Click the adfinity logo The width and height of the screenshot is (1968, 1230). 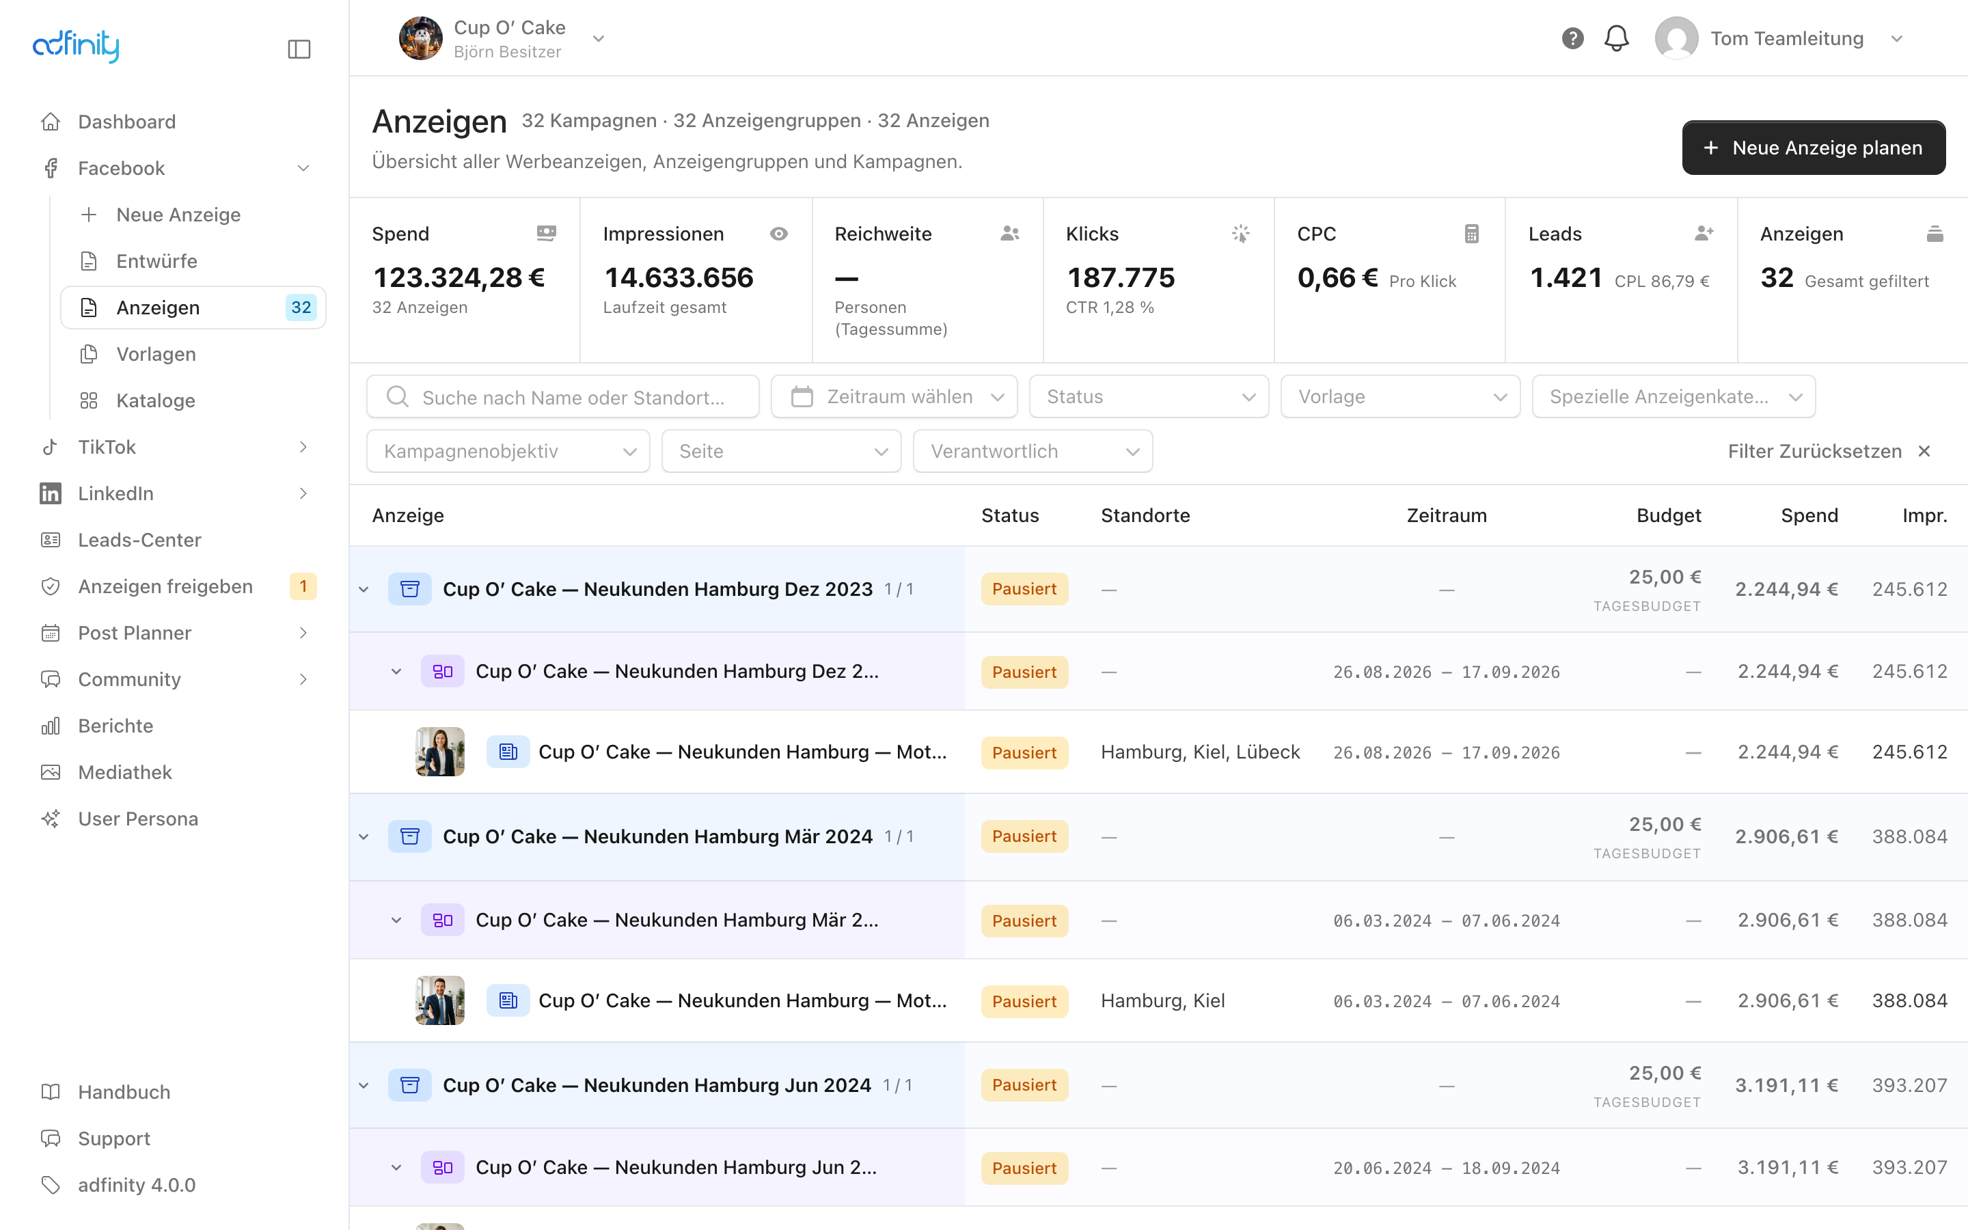point(76,46)
